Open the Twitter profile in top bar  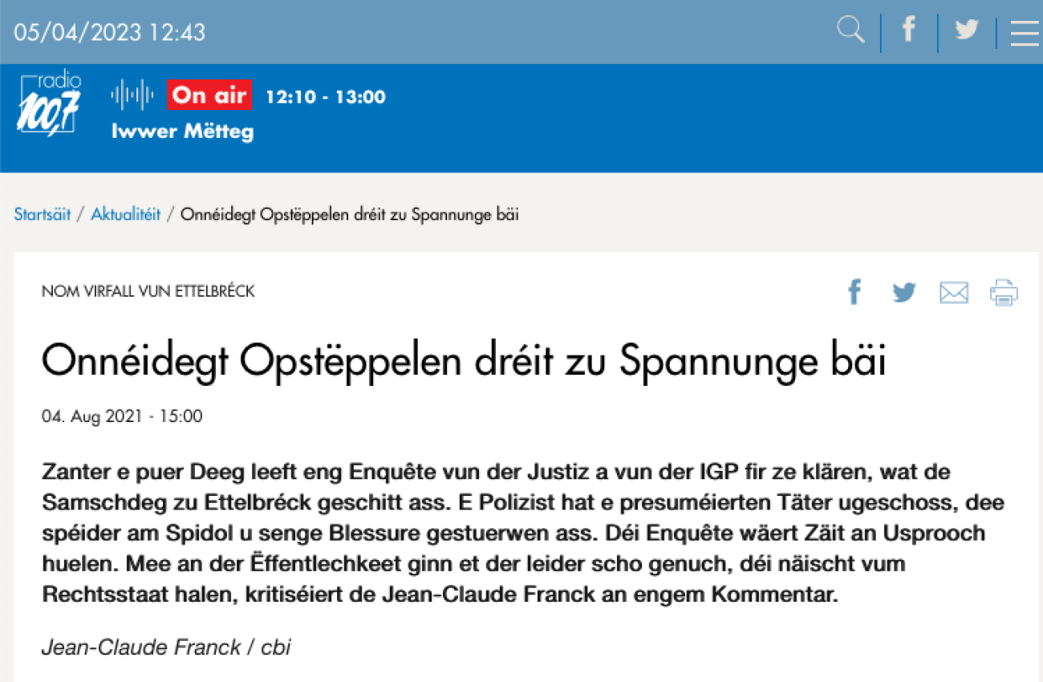(967, 30)
